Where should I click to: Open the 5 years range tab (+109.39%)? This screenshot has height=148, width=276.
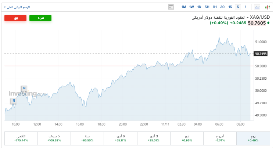pos(54,138)
